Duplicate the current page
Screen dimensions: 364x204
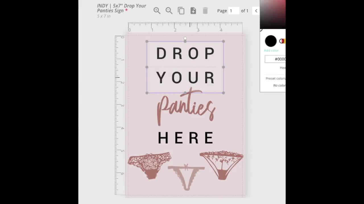(x=181, y=10)
